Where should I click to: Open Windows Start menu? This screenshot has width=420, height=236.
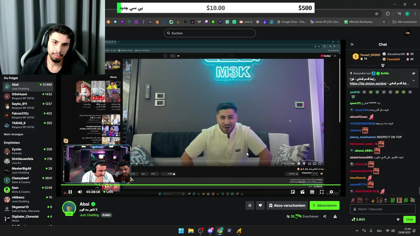tap(181, 231)
